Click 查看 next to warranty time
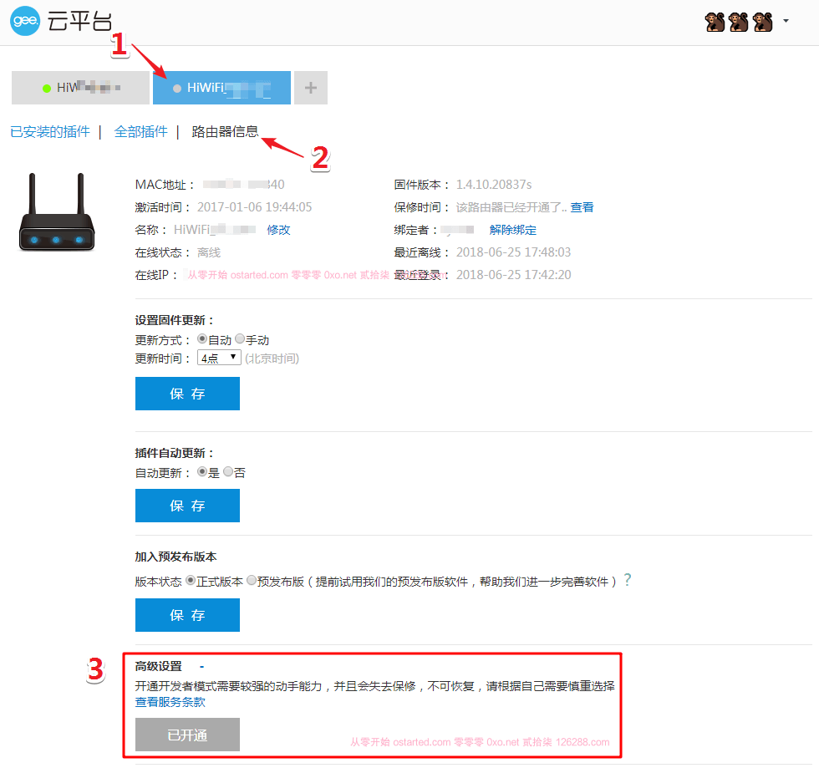This screenshot has width=819, height=773. 582,207
